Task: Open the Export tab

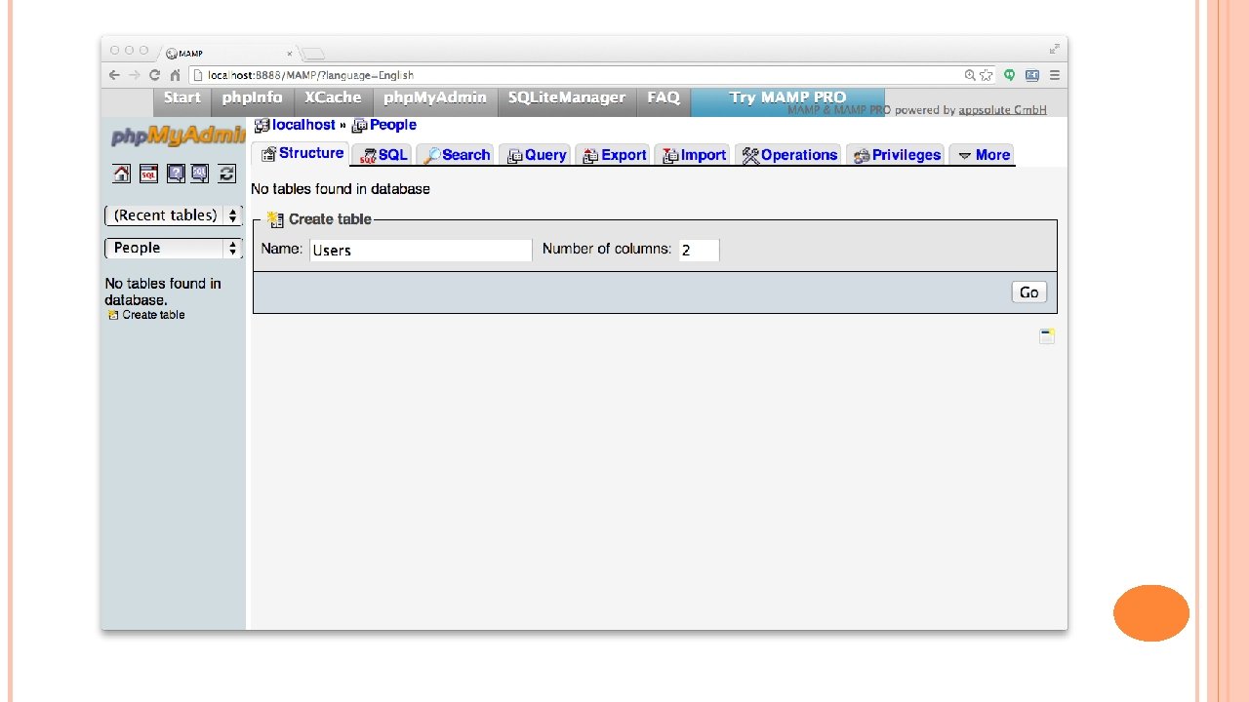Action: 615,155
